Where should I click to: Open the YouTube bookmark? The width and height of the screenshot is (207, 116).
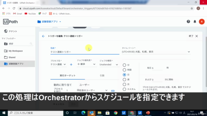(30, 14)
